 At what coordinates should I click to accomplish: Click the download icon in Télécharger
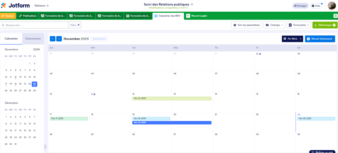coord(316,25)
